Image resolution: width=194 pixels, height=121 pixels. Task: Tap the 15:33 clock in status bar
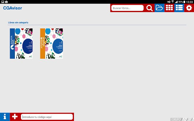(189, 2)
